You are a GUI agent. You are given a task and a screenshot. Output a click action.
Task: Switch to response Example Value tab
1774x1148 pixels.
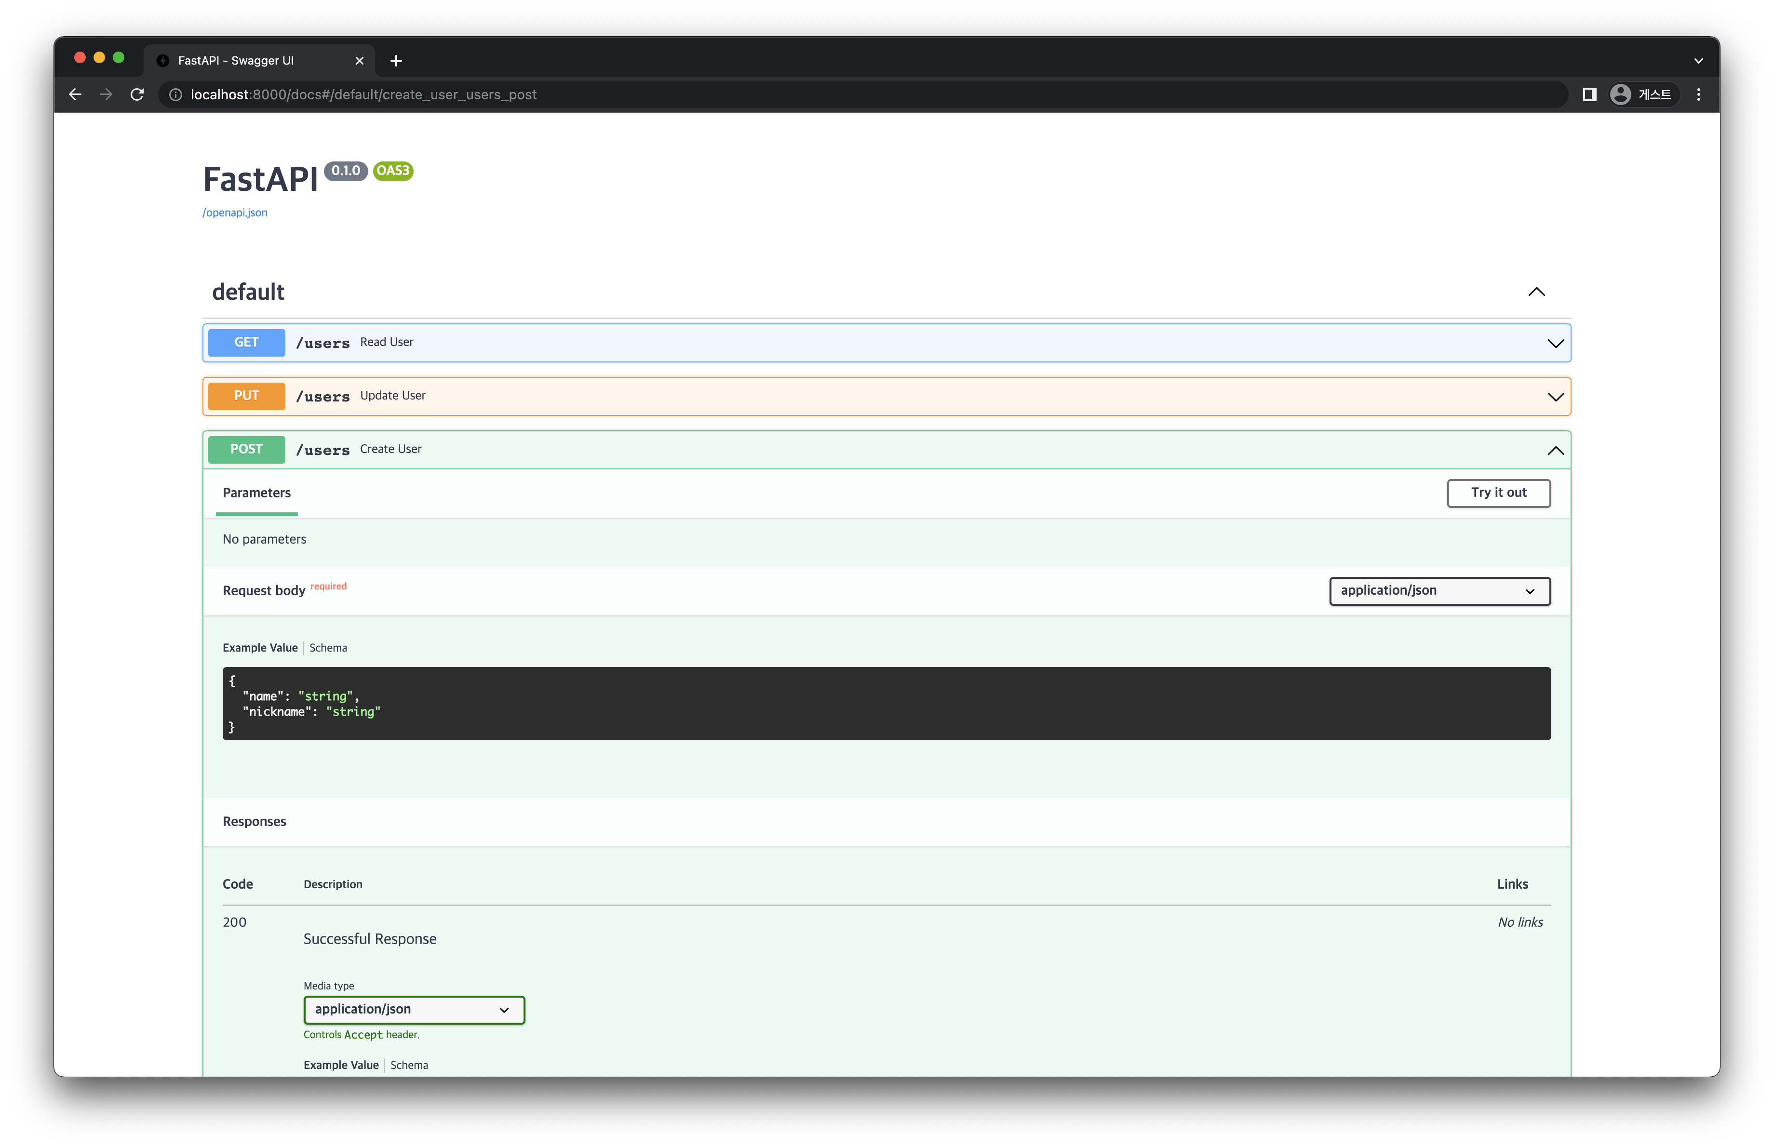341,1065
